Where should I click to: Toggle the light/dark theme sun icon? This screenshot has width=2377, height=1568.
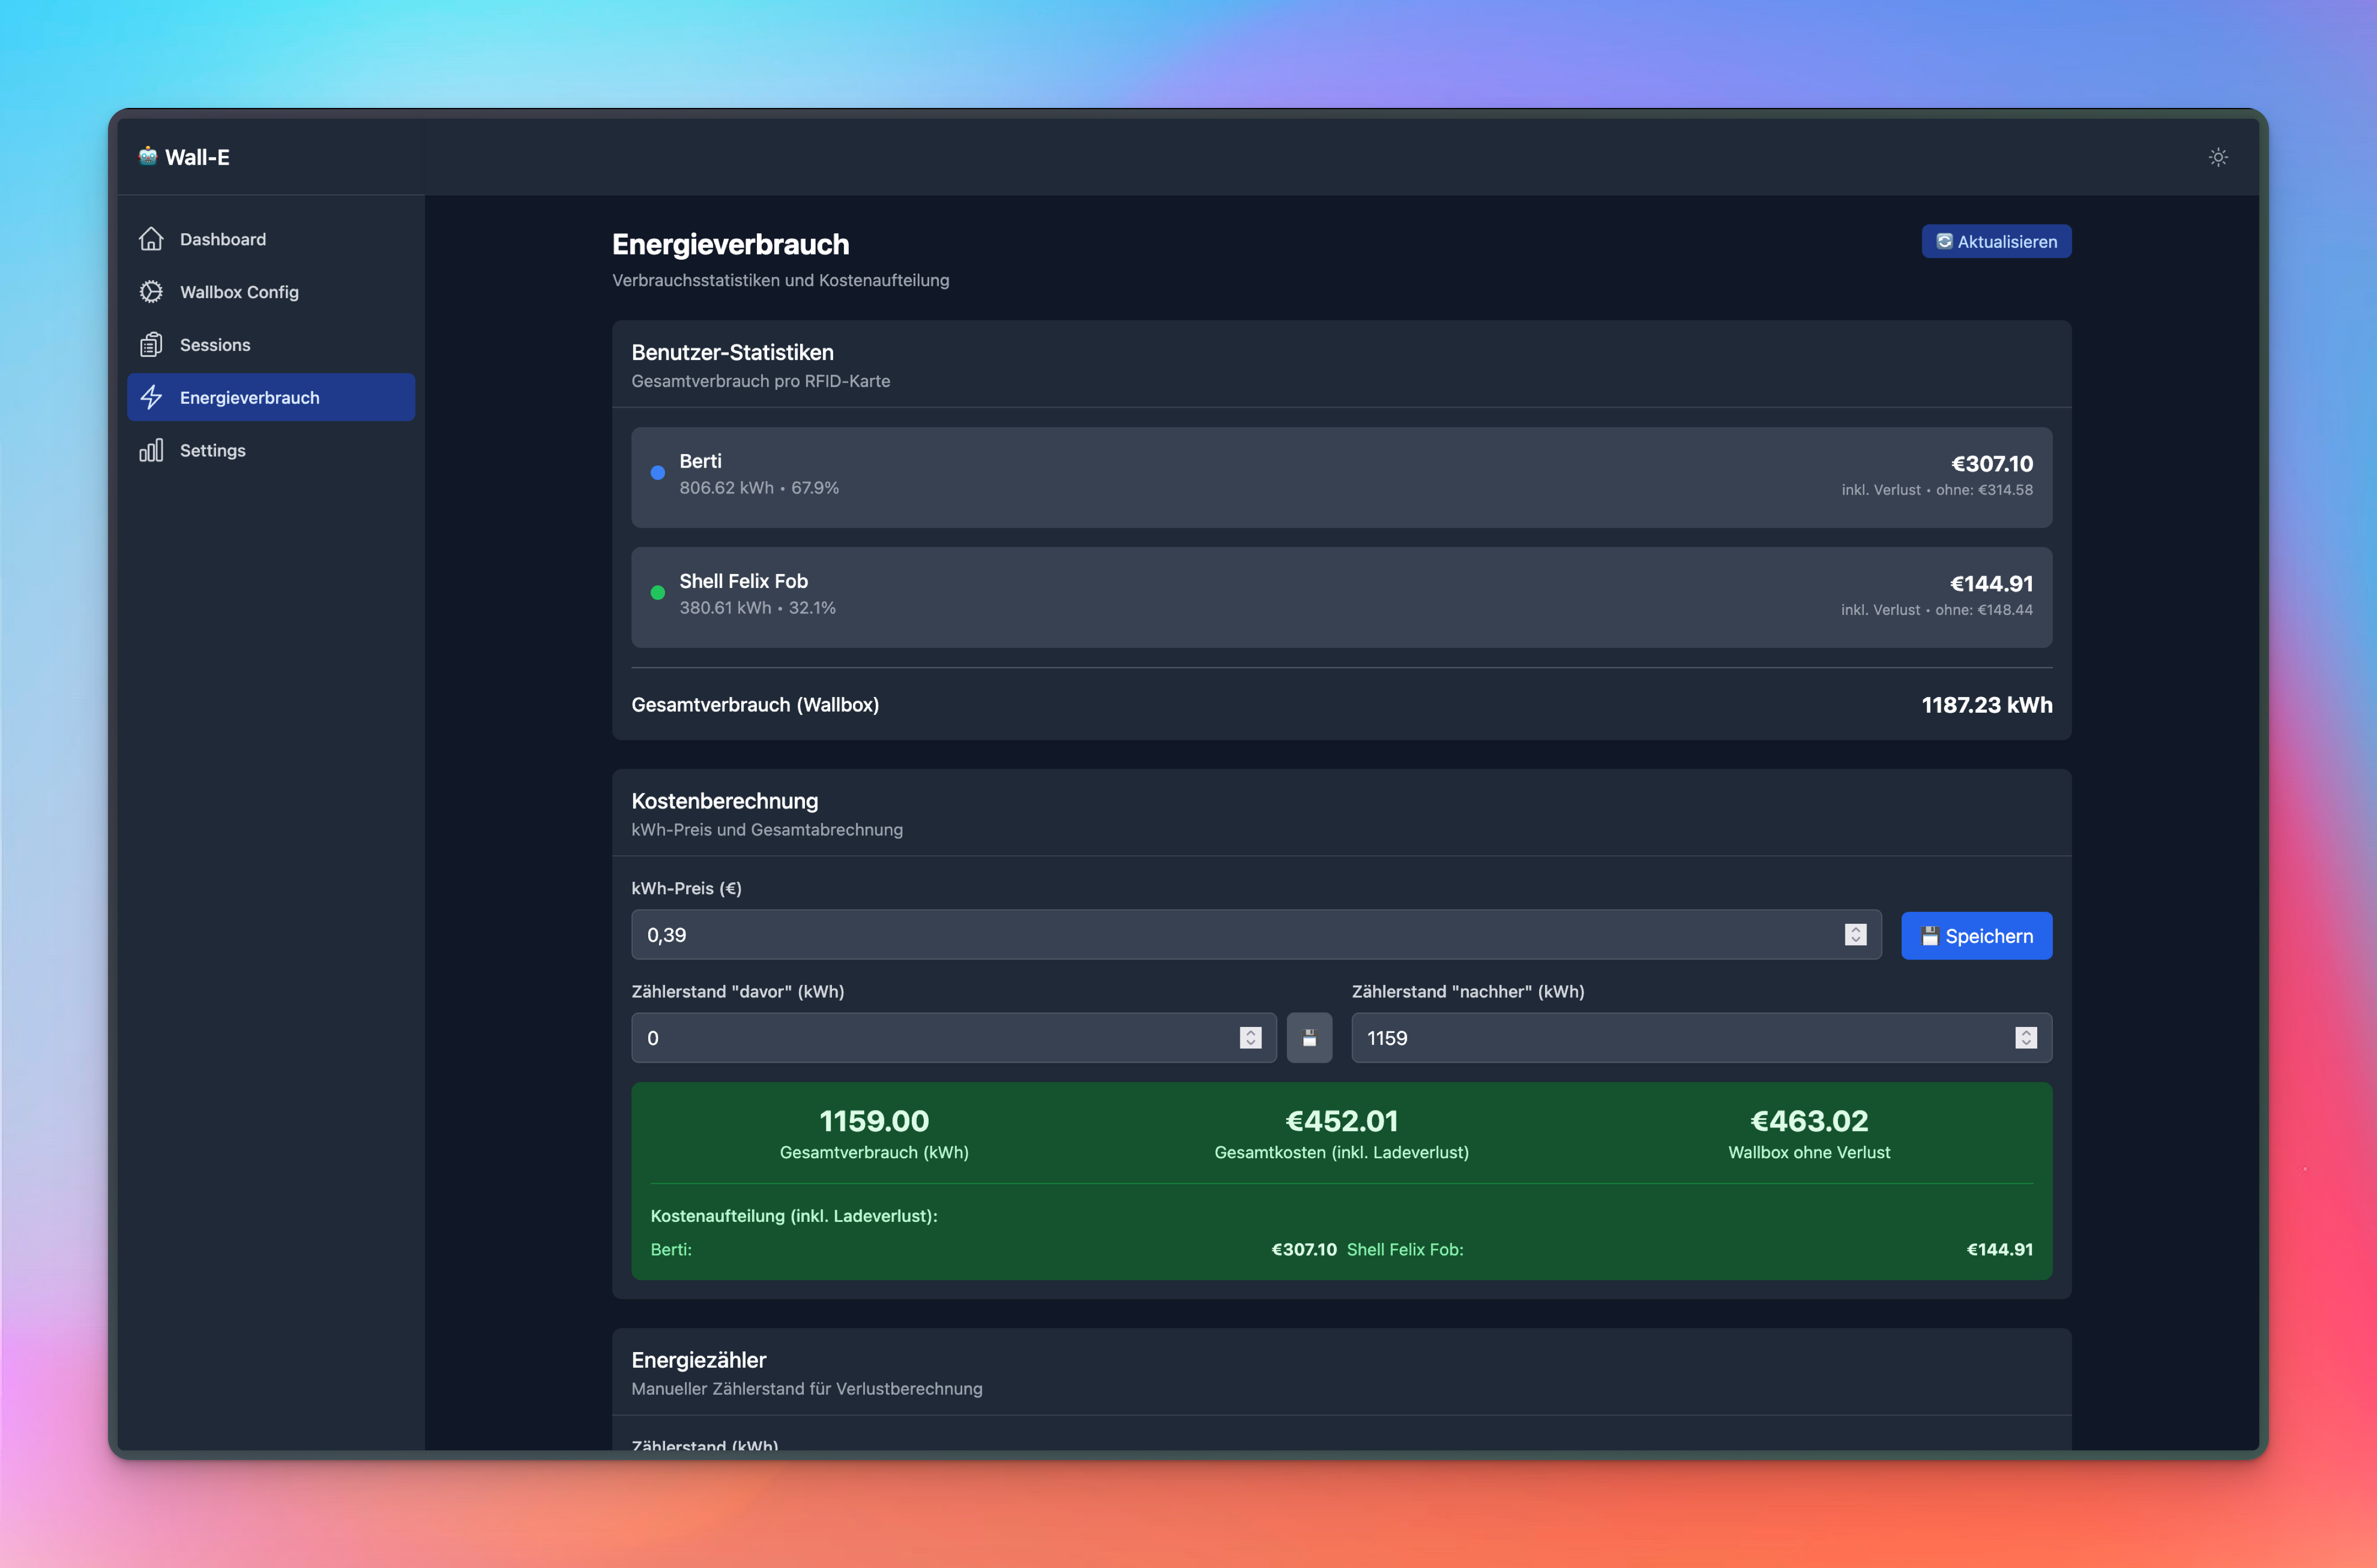click(2218, 157)
